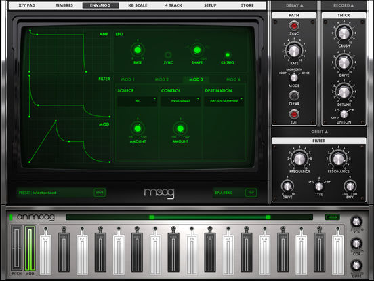Toggle the LFO Sync switch
Screen dimensions: 374x281
point(168,55)
